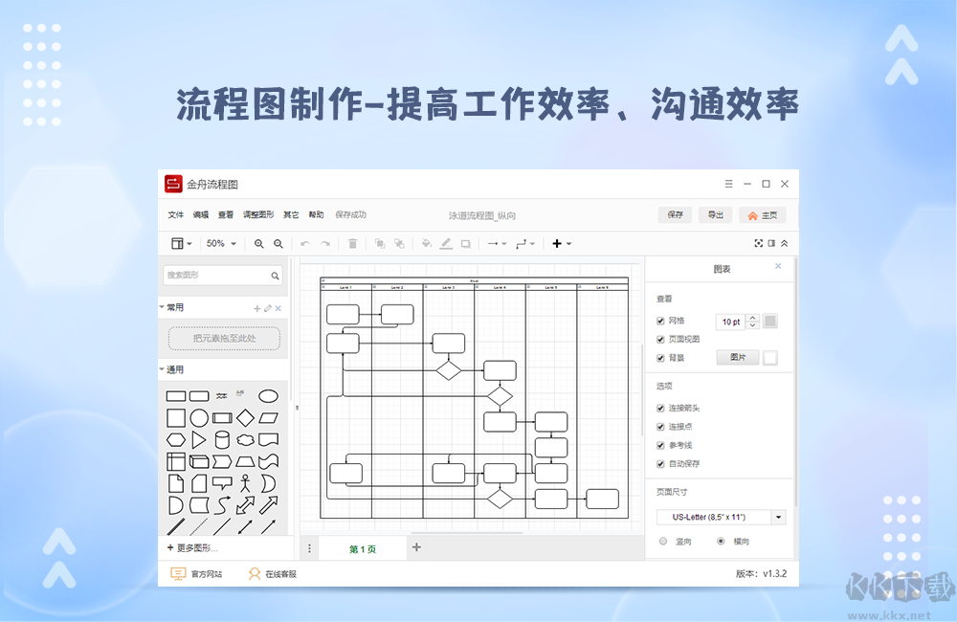957x622 pixels.
Task: Select the zoom in magnifier tool
Action: click(259, 243)
